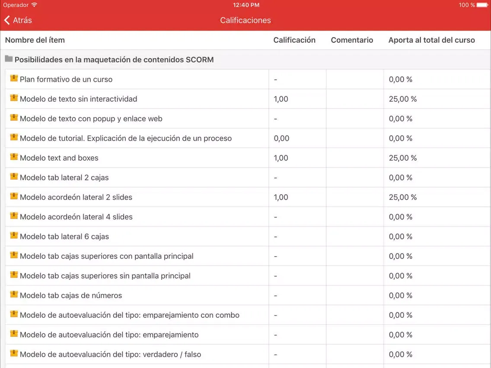Click the icon beside Modelo tab cajas de números
The height and width of the screenshot is (368, 491).
click(14, 295)
